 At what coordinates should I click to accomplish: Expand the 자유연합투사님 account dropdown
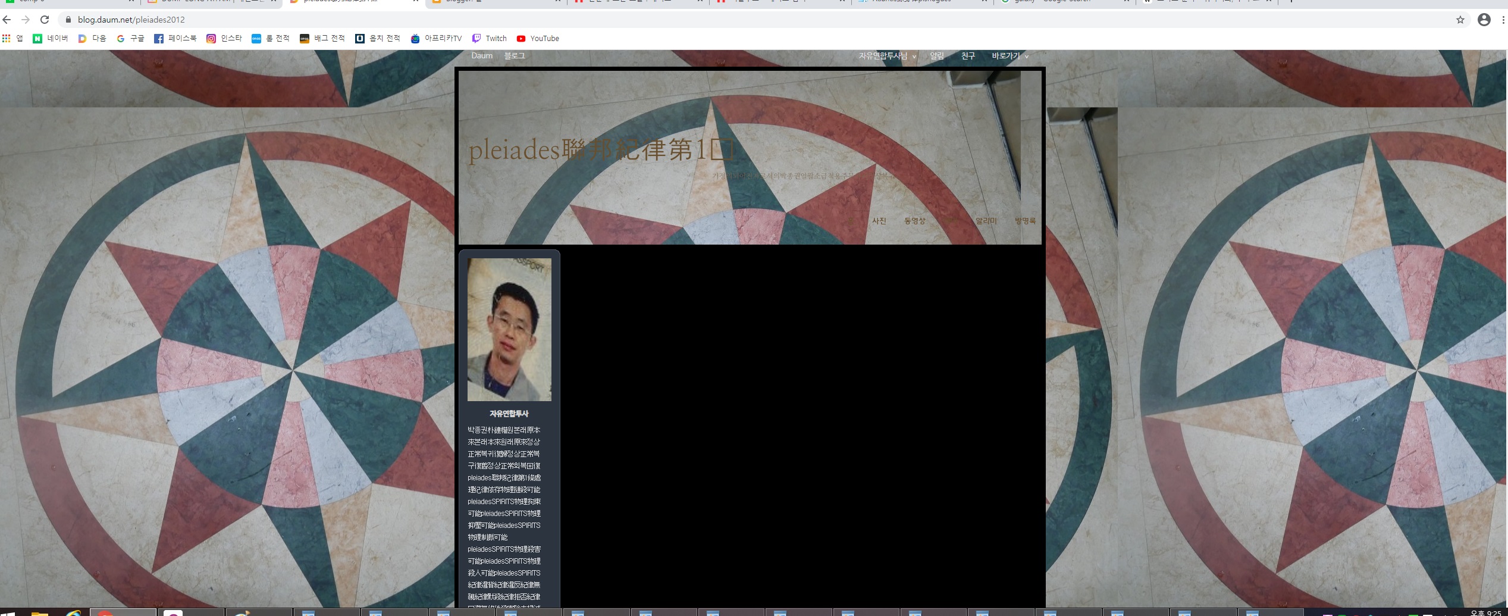coord(887,56)
